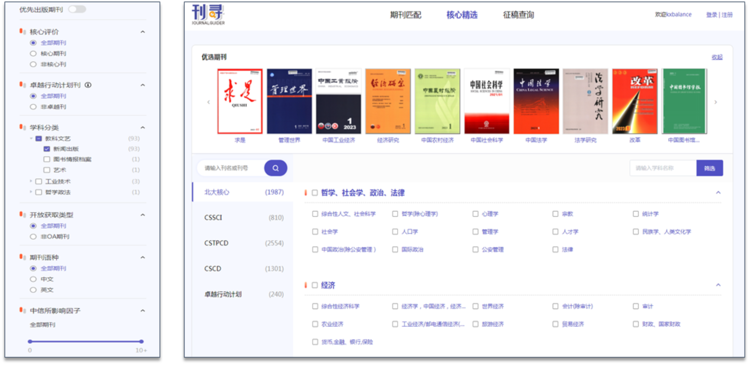Viewport: 750px width, 365px height.
Task: Check the 工业技术 checkbox
Action: tap(39, 182)
